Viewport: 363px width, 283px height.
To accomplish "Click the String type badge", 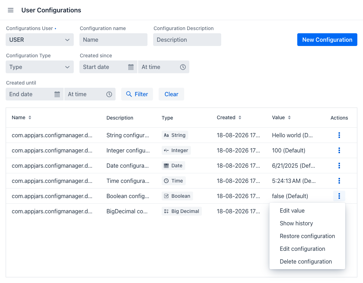I will [x=175, y=135].
